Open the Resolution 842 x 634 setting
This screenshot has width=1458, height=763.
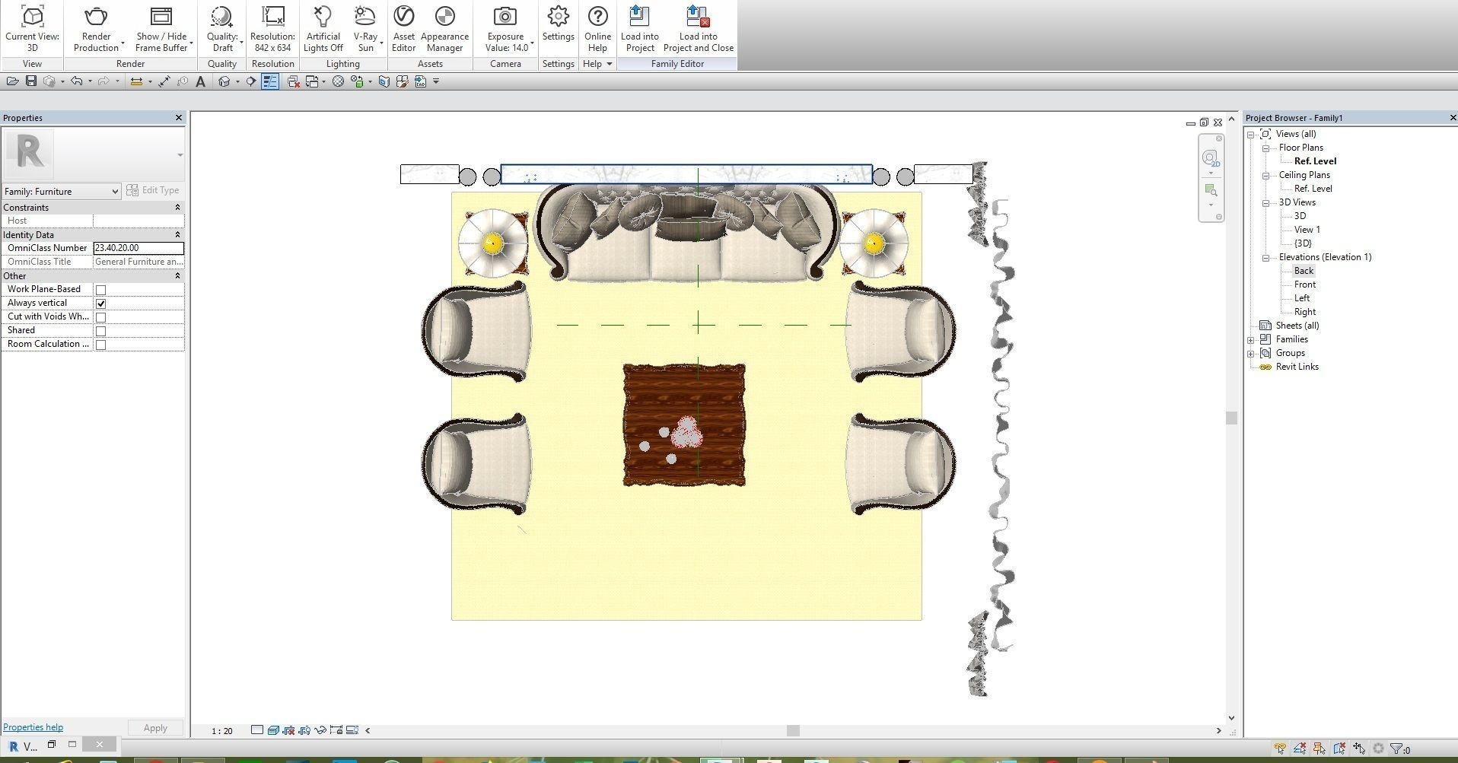[272, 29]
